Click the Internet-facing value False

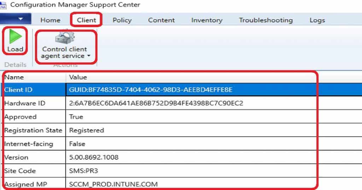pos(77,144)
